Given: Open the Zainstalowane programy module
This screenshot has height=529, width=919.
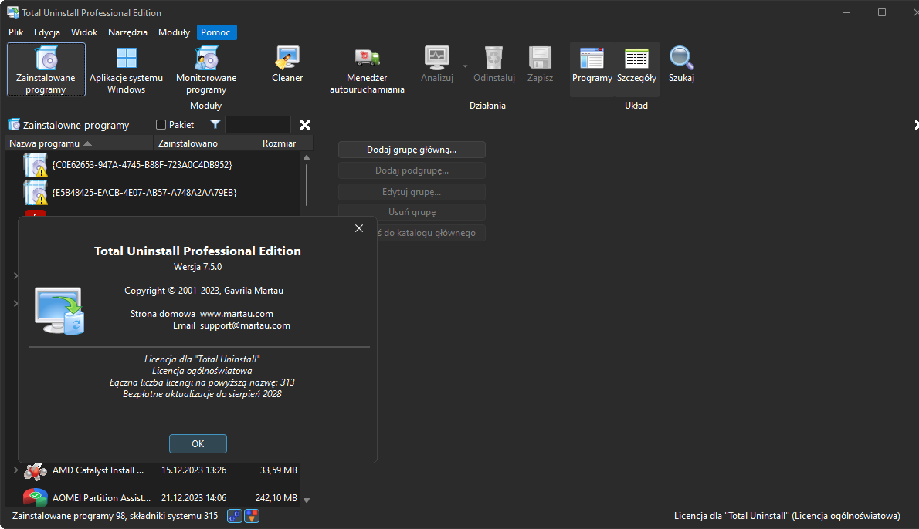Looking at the screenshot, I should click(x=46, y=69).
